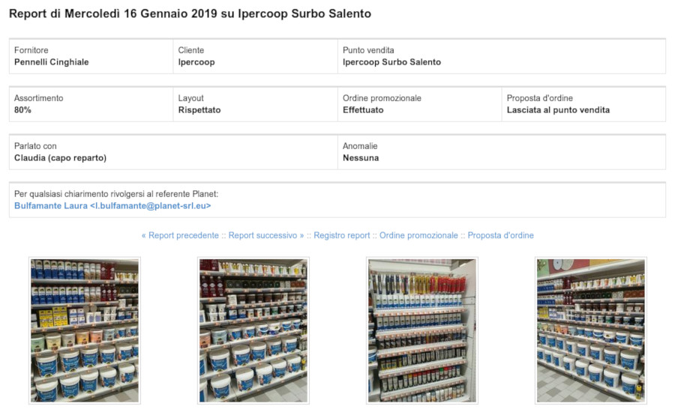Email Bulfamante Laura via the contact link
675x412 pixels.
(x=112, y=206)
